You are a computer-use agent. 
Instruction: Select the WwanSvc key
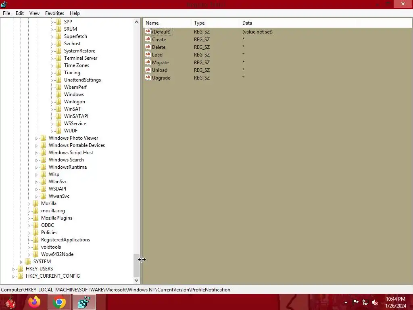pyautogui.click(x=59, y=196)
